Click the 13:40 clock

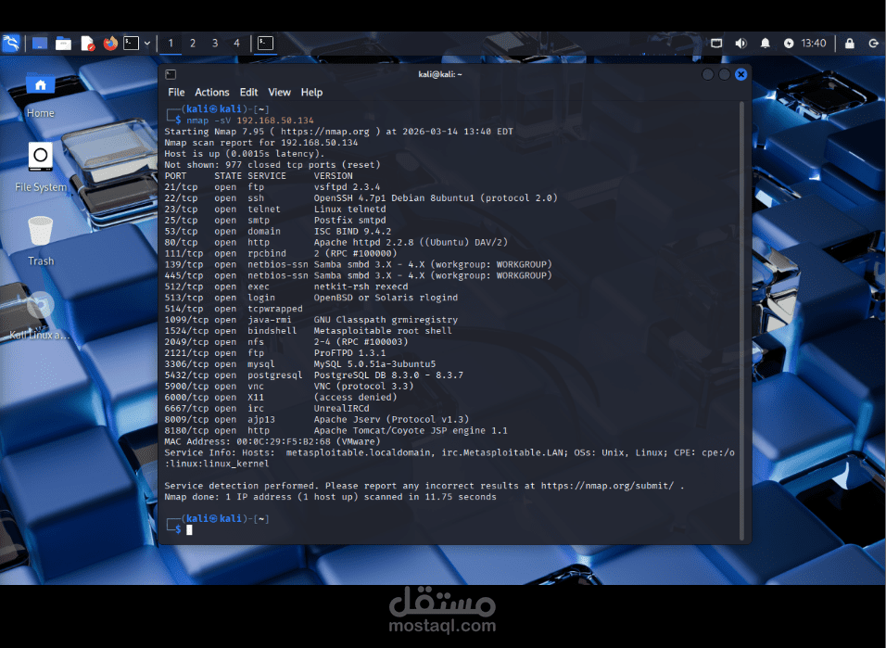coord(814,44)
